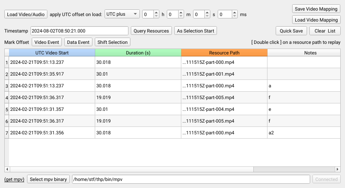Viewport: 345px width, 188px height.
Task: Clear List of video resources
Action: coord(325,31)
